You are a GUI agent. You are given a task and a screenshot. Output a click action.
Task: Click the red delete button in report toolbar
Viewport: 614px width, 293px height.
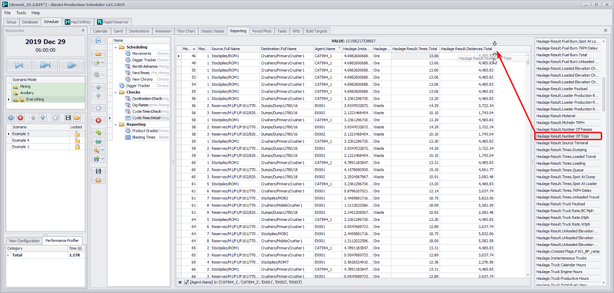pyautogui.click(x=98, y=120)
